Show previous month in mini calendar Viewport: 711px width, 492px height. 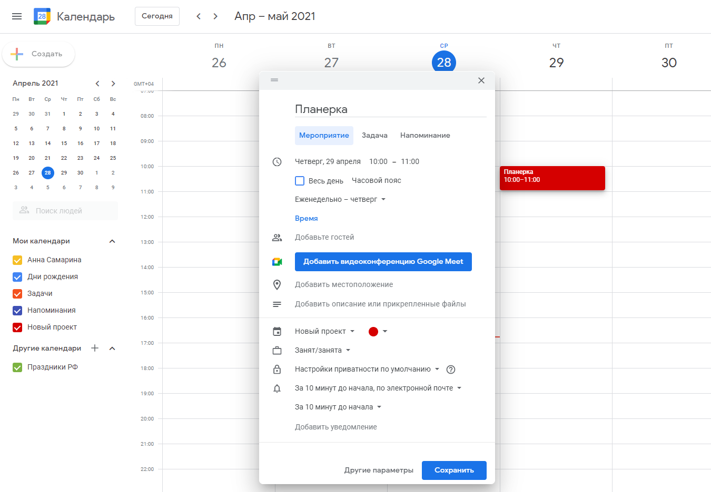97,84
